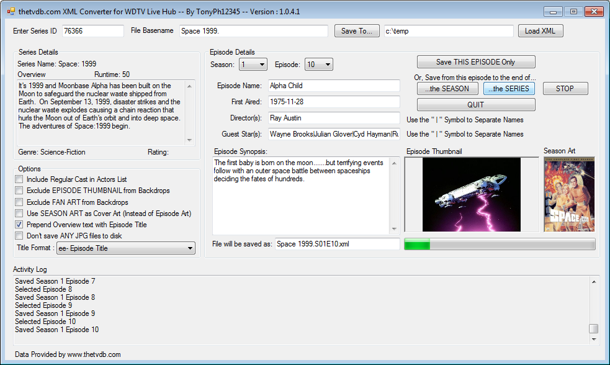Click the save path field showing c:\temp
Screen dimensions: 610x365
pos(449,31)
